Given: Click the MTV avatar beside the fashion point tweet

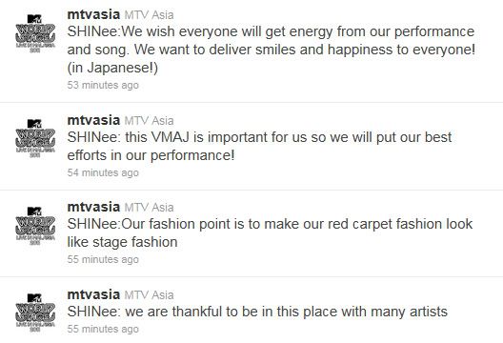Looking at the screenshot, I should tap(35, 226).
